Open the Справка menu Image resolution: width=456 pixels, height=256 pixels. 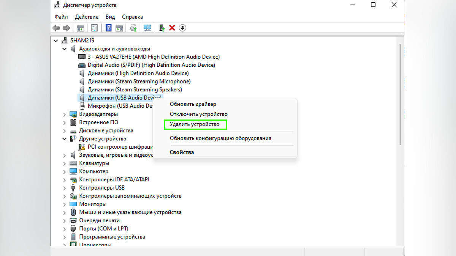point(132,17)
